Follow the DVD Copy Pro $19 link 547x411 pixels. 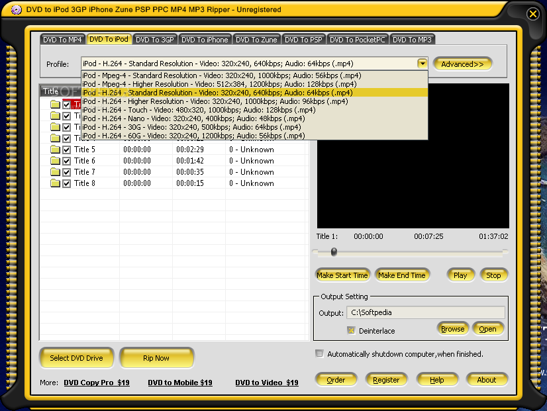click(97, 383)
